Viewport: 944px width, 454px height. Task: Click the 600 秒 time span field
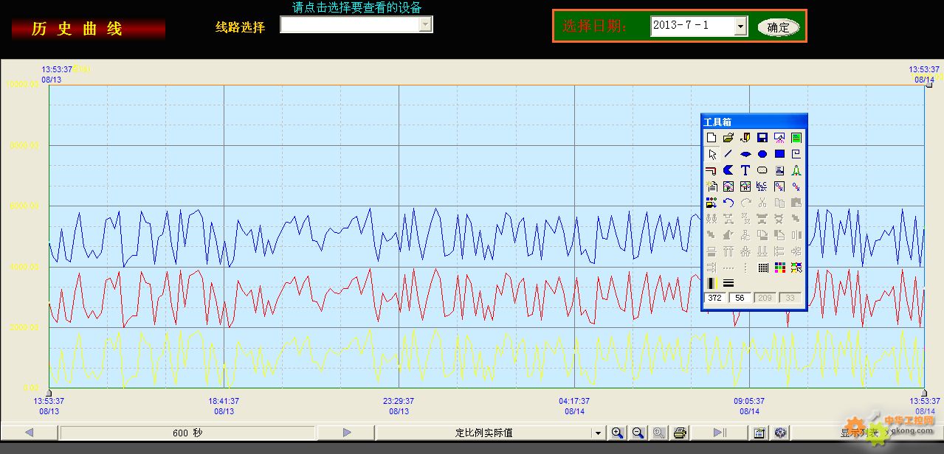[187, 433]
